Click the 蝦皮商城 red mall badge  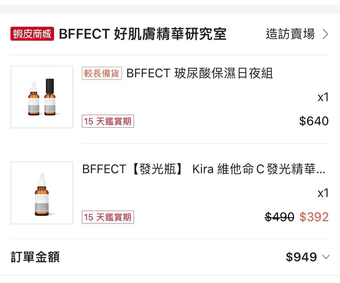[x=32, y=34]
